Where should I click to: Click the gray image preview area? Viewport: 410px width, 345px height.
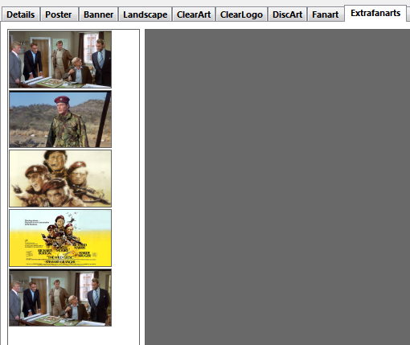tap(277, 187)
